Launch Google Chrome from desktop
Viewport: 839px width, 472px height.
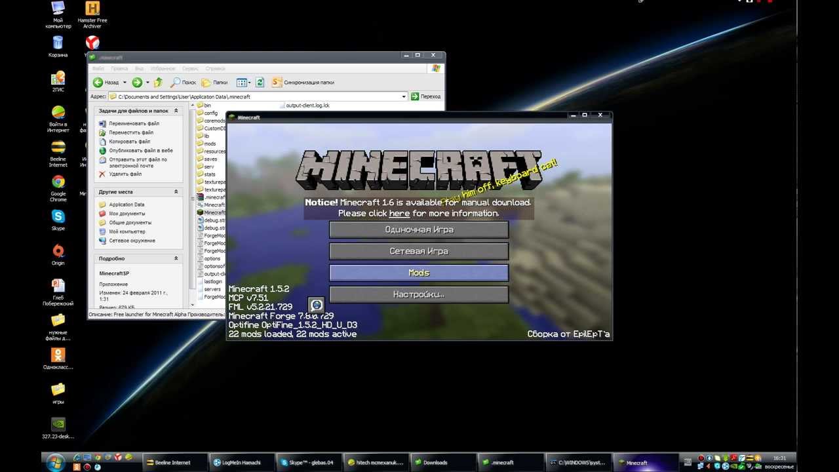58,189
